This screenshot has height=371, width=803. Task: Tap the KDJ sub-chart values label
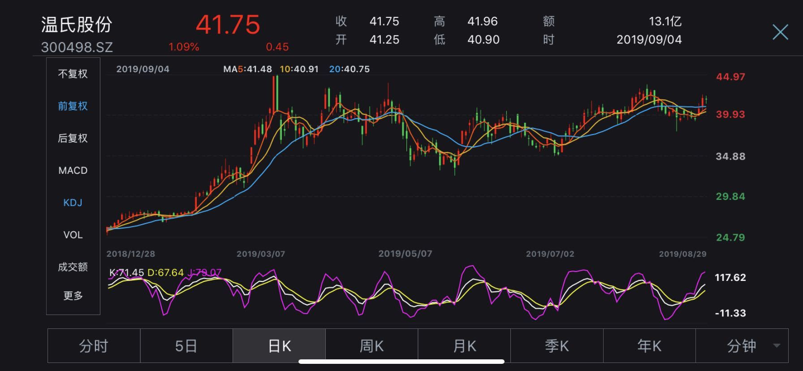point(165,272)
